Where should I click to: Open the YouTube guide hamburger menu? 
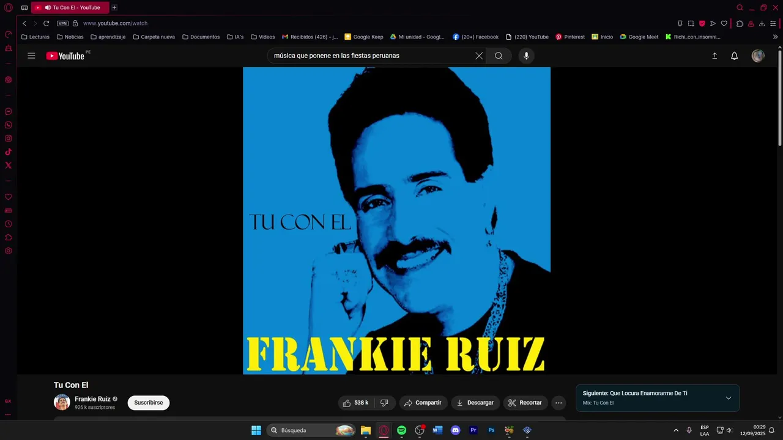click(31, 56)
